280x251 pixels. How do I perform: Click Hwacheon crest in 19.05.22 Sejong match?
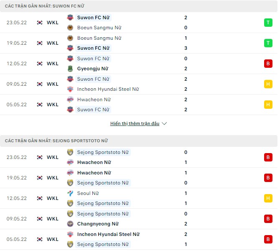(x=70, y=173)
